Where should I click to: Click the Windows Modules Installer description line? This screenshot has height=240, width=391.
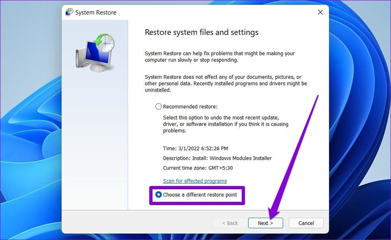click(x=217, y=158)
